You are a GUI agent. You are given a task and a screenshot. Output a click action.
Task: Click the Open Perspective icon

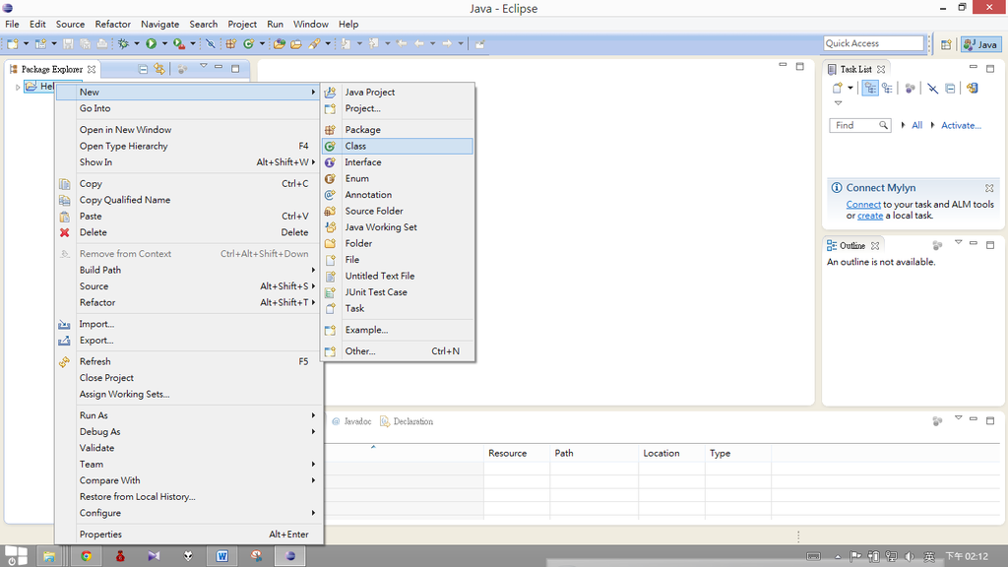pyautogui.click(x=946, y=44)
